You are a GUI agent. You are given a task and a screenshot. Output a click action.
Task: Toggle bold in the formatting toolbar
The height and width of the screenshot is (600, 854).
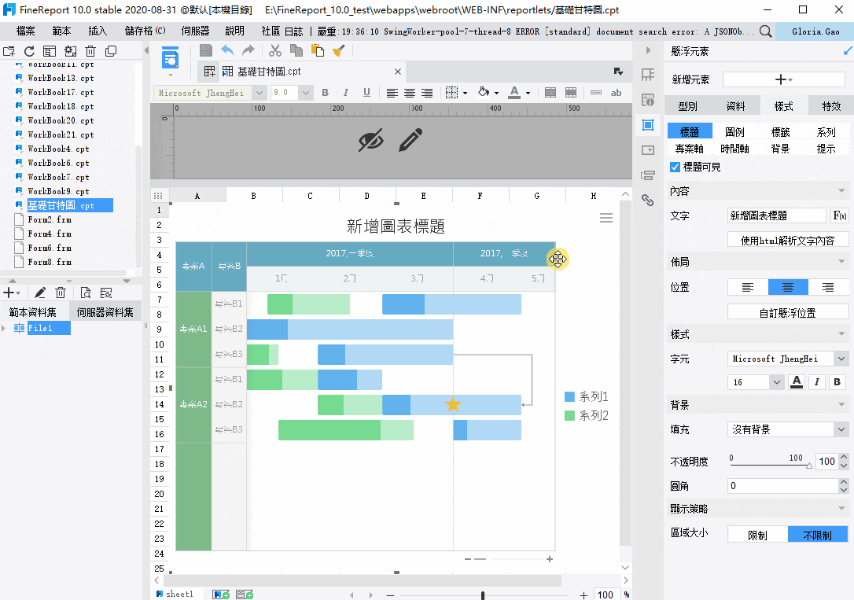coord(325,93)
